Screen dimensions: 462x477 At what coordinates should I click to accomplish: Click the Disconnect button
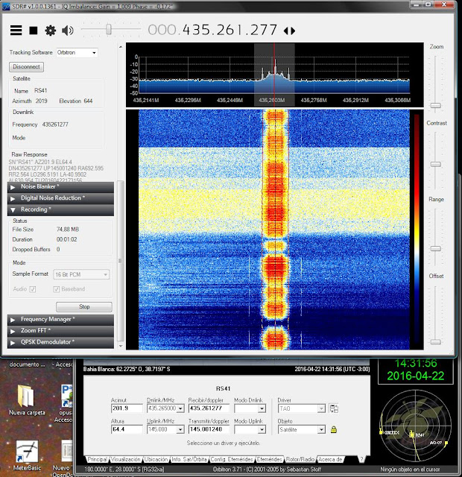(27, 67)
